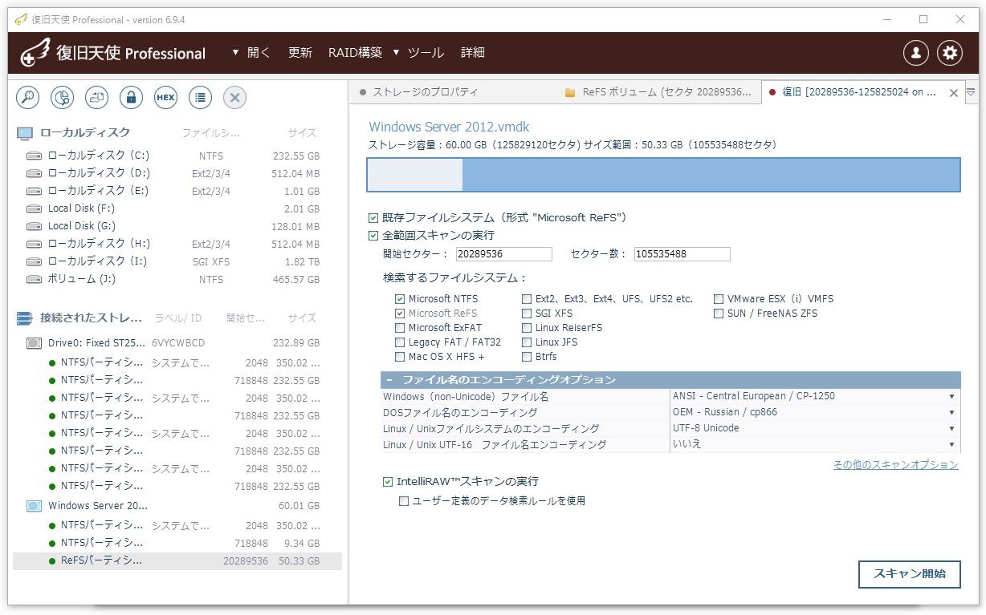
Task: Click the disk image tool icon
Action: [x=97, y=98]
